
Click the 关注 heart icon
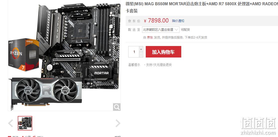[9, 136]
